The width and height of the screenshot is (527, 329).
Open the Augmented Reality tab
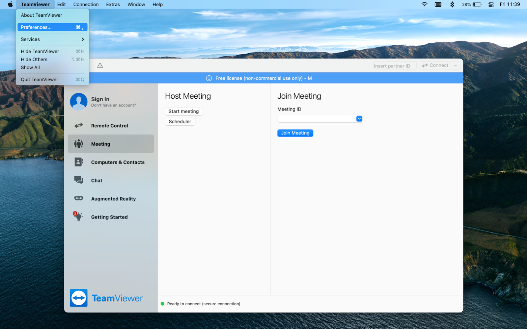[111, 199]
